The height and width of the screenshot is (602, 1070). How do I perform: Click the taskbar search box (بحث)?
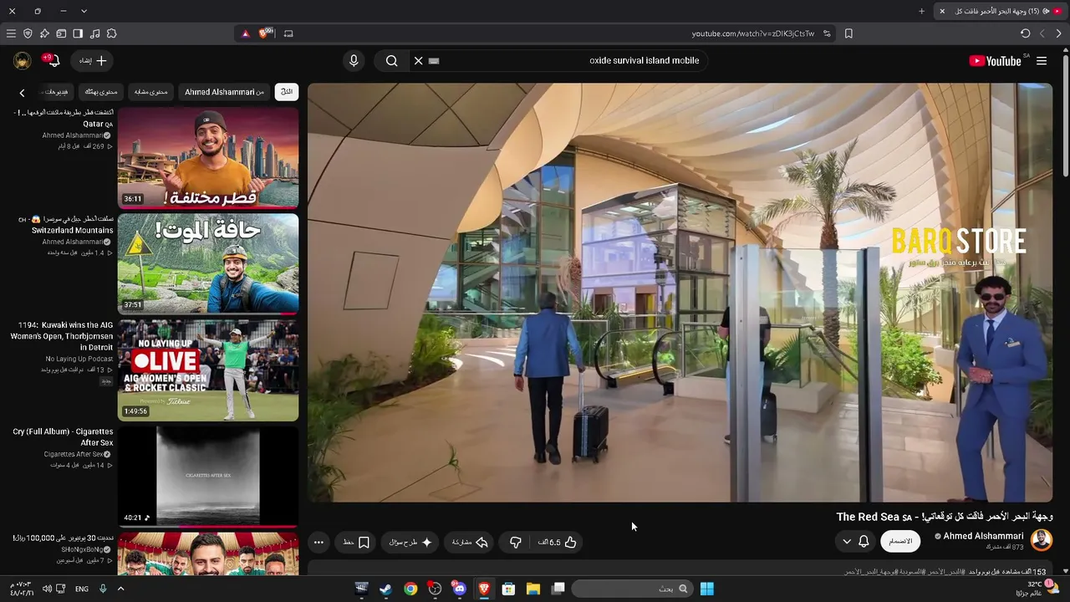pyautogui.click(x=633, y=589)
